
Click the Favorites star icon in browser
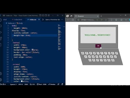point(106,20)
